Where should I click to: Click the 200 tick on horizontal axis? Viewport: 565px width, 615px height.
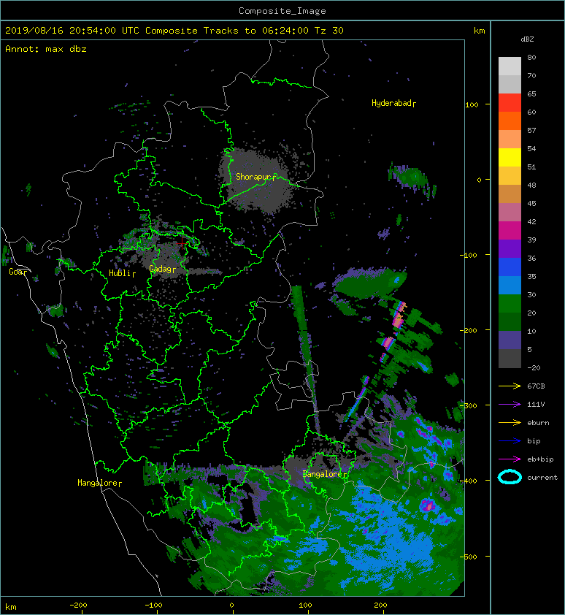tap(381, 606)
